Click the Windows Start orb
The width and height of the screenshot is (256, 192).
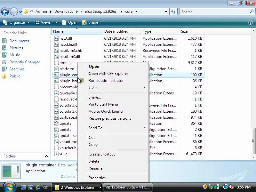[10, 187]
